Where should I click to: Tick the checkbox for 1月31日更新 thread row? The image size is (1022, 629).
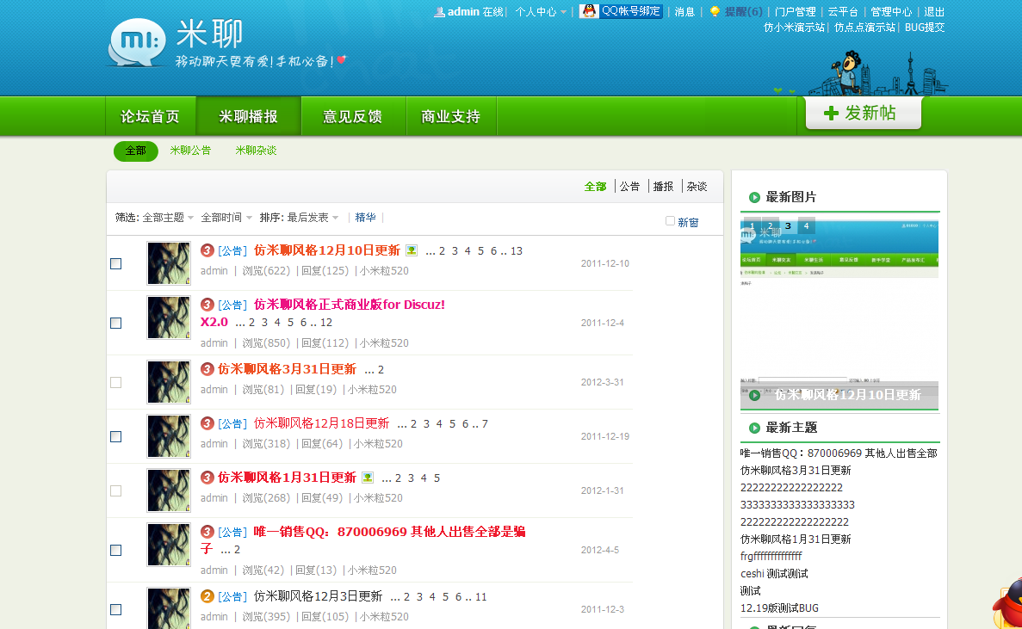116,491
